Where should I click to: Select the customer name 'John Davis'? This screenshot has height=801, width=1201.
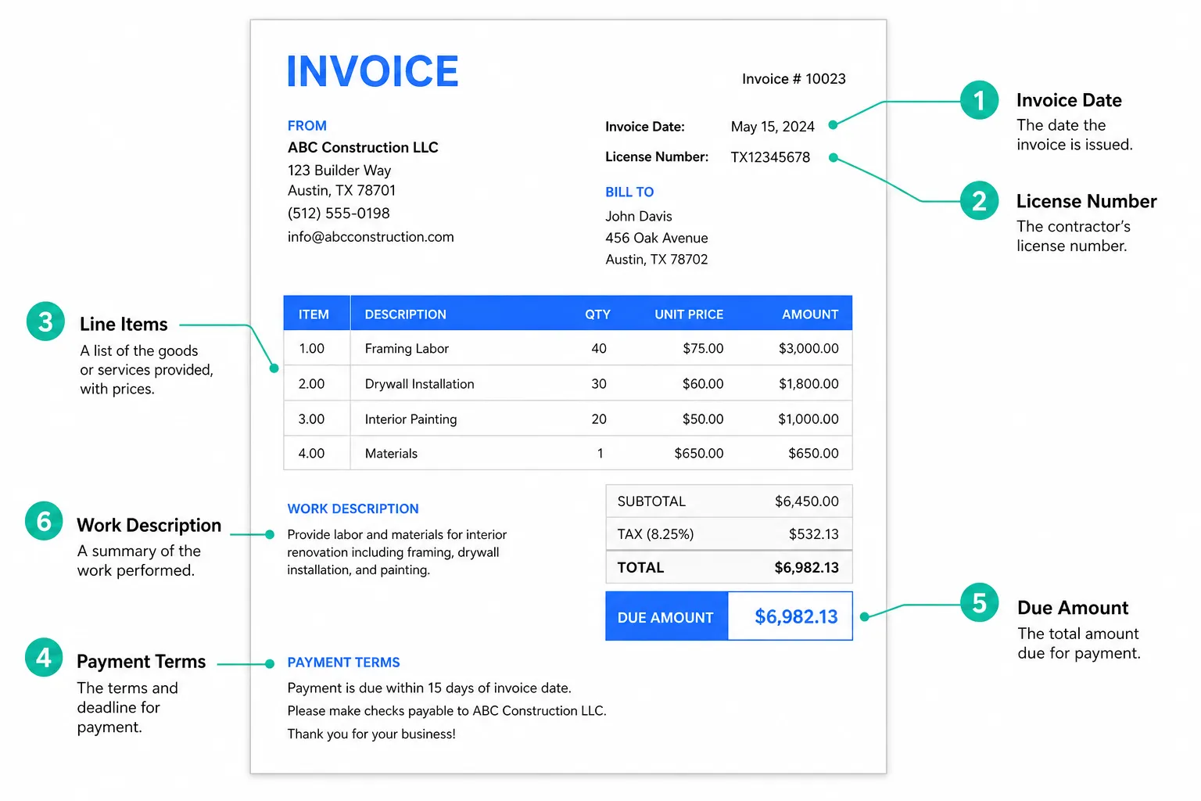pos(639,217)
